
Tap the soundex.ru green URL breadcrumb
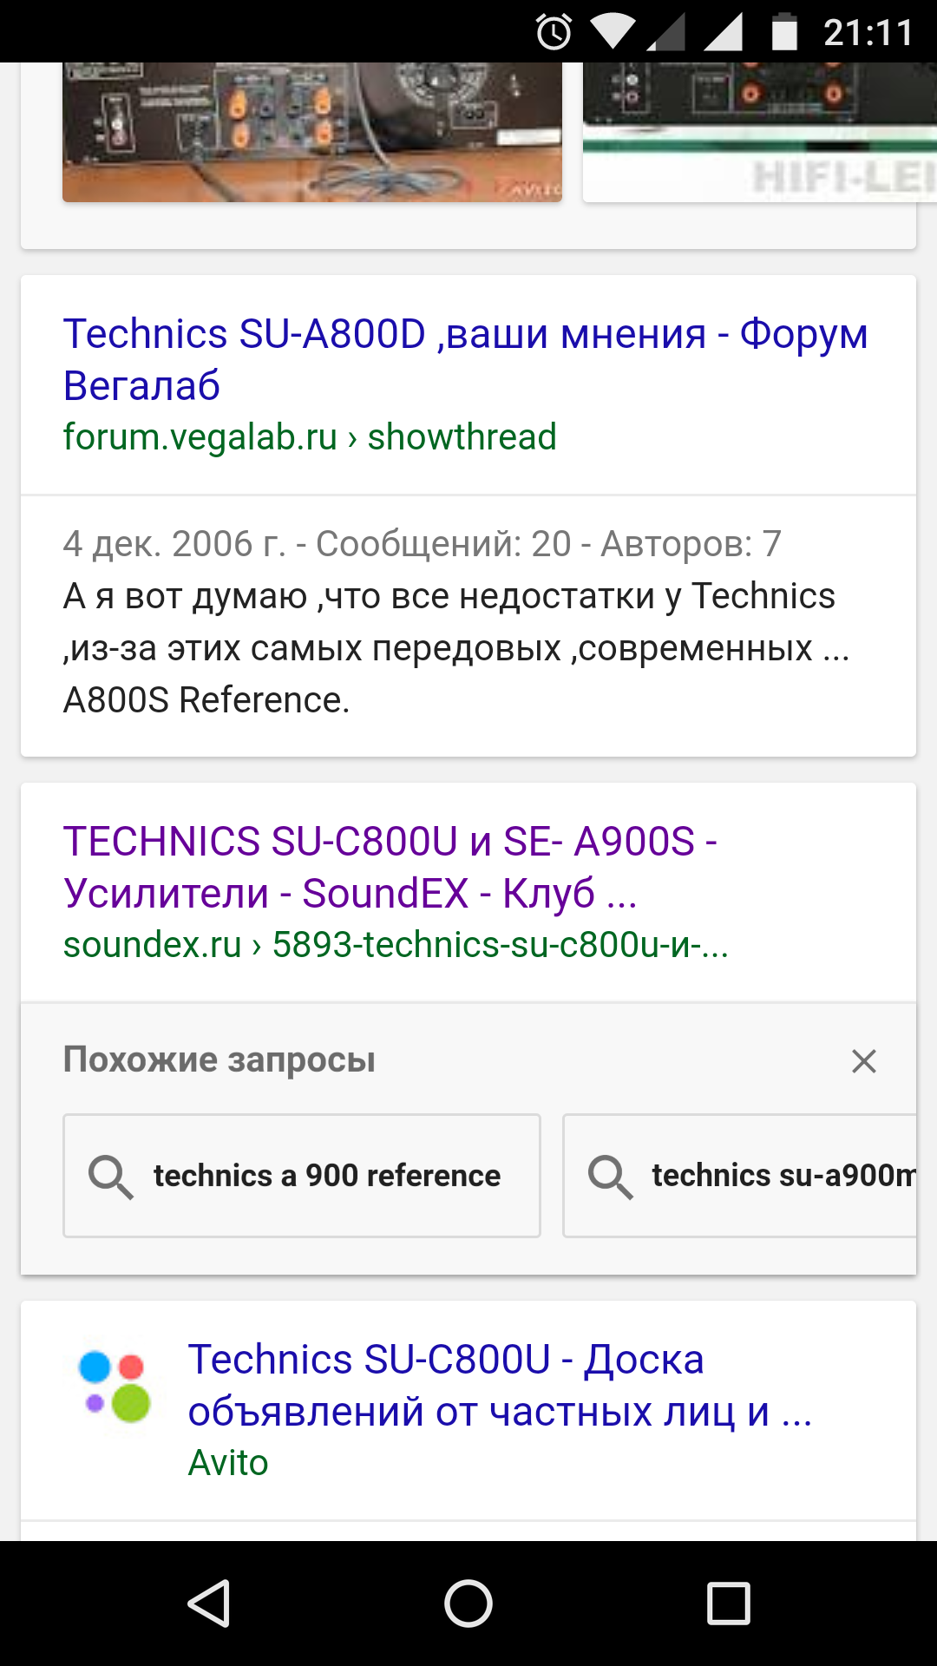[396, 945]
